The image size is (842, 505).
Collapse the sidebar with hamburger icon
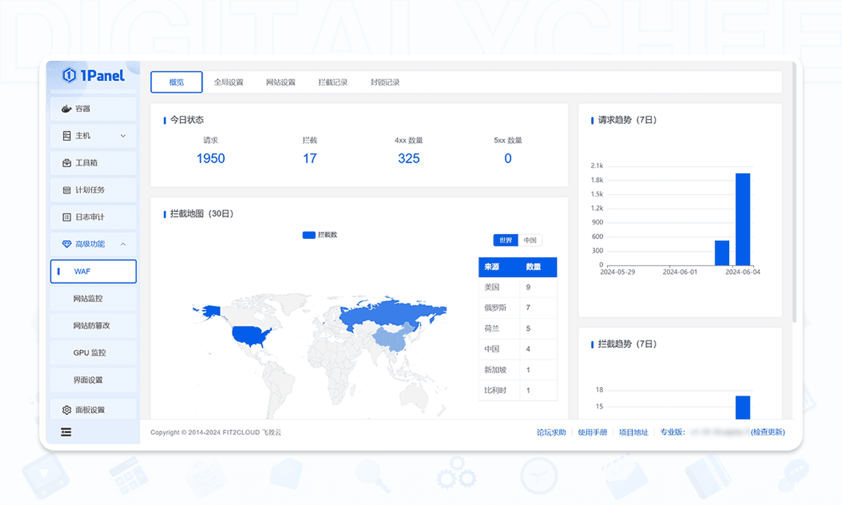pyautogui.click(x=66, y=432)
